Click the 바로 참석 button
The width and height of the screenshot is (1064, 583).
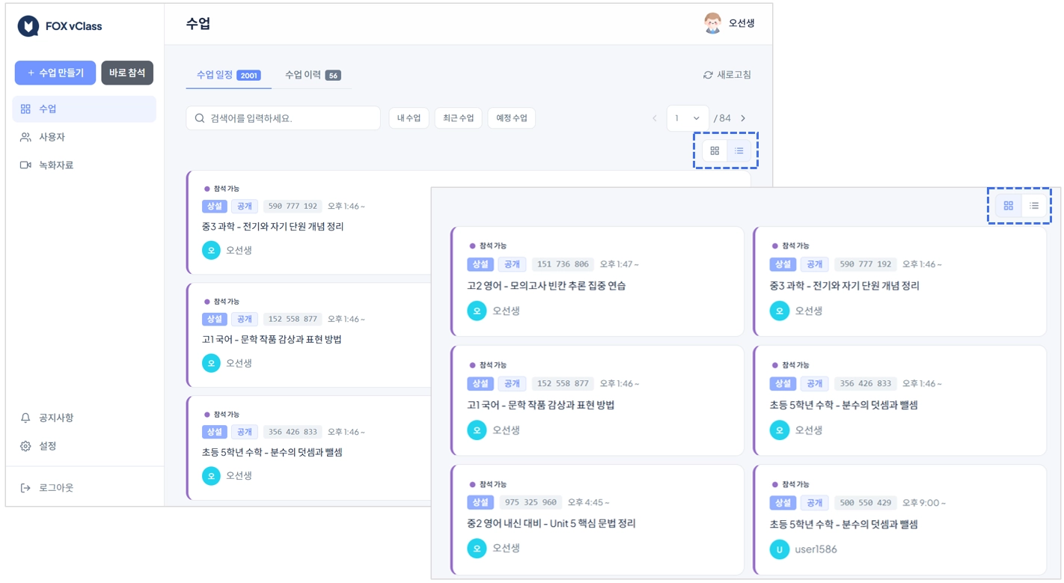pyautogui.click(x=127, y=73)
